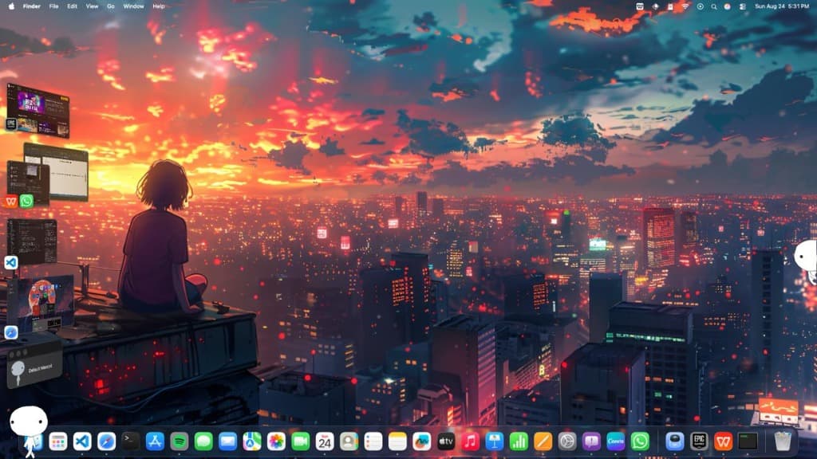Launch Spotify from the Dock
Viewport: 817px width, 459px height.
click(x=180, y=441)
